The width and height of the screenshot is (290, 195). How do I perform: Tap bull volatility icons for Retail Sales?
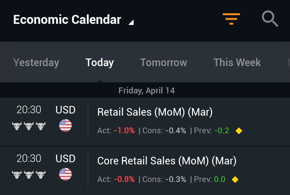click(29, 126)
